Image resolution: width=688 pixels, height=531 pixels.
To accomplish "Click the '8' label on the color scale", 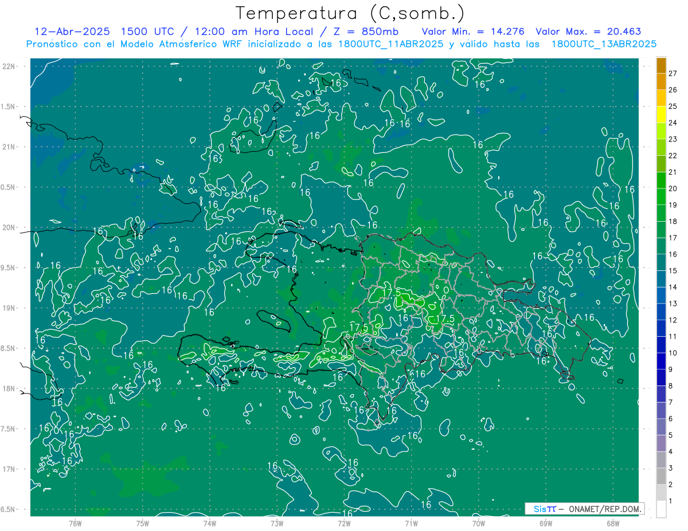I will click(x=671, y=386).
